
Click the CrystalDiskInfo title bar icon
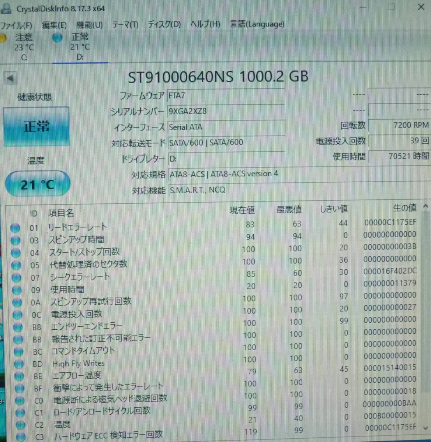(x=6, y=8)
